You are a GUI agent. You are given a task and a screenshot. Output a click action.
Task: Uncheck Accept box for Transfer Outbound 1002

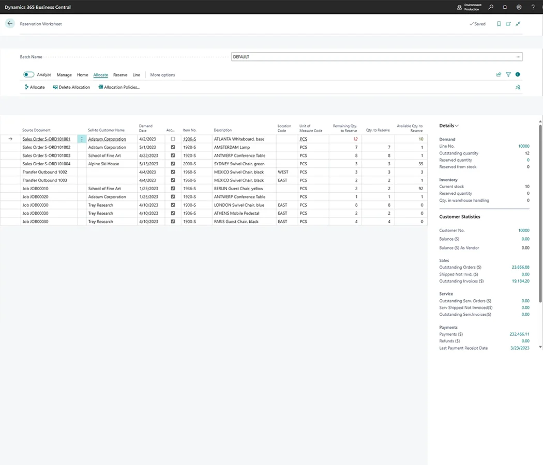click(x=173, y=172)
